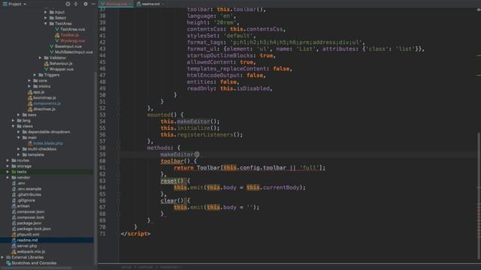Viewport: 481px width, 270px height.
Task: Click the PHP file icon beside server.php
Action: click(x=14, y=246)
